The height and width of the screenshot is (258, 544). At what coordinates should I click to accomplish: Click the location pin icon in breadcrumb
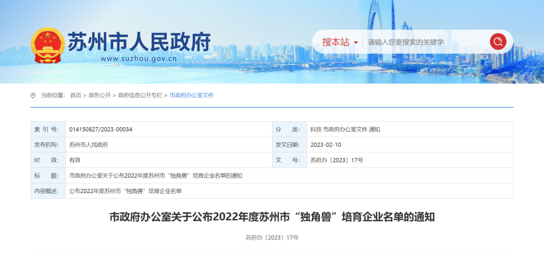(x=33, y=96)
